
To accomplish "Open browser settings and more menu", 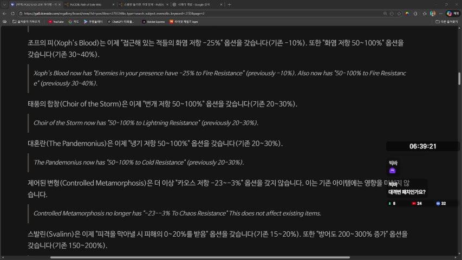I will click(x=440, y=13).
